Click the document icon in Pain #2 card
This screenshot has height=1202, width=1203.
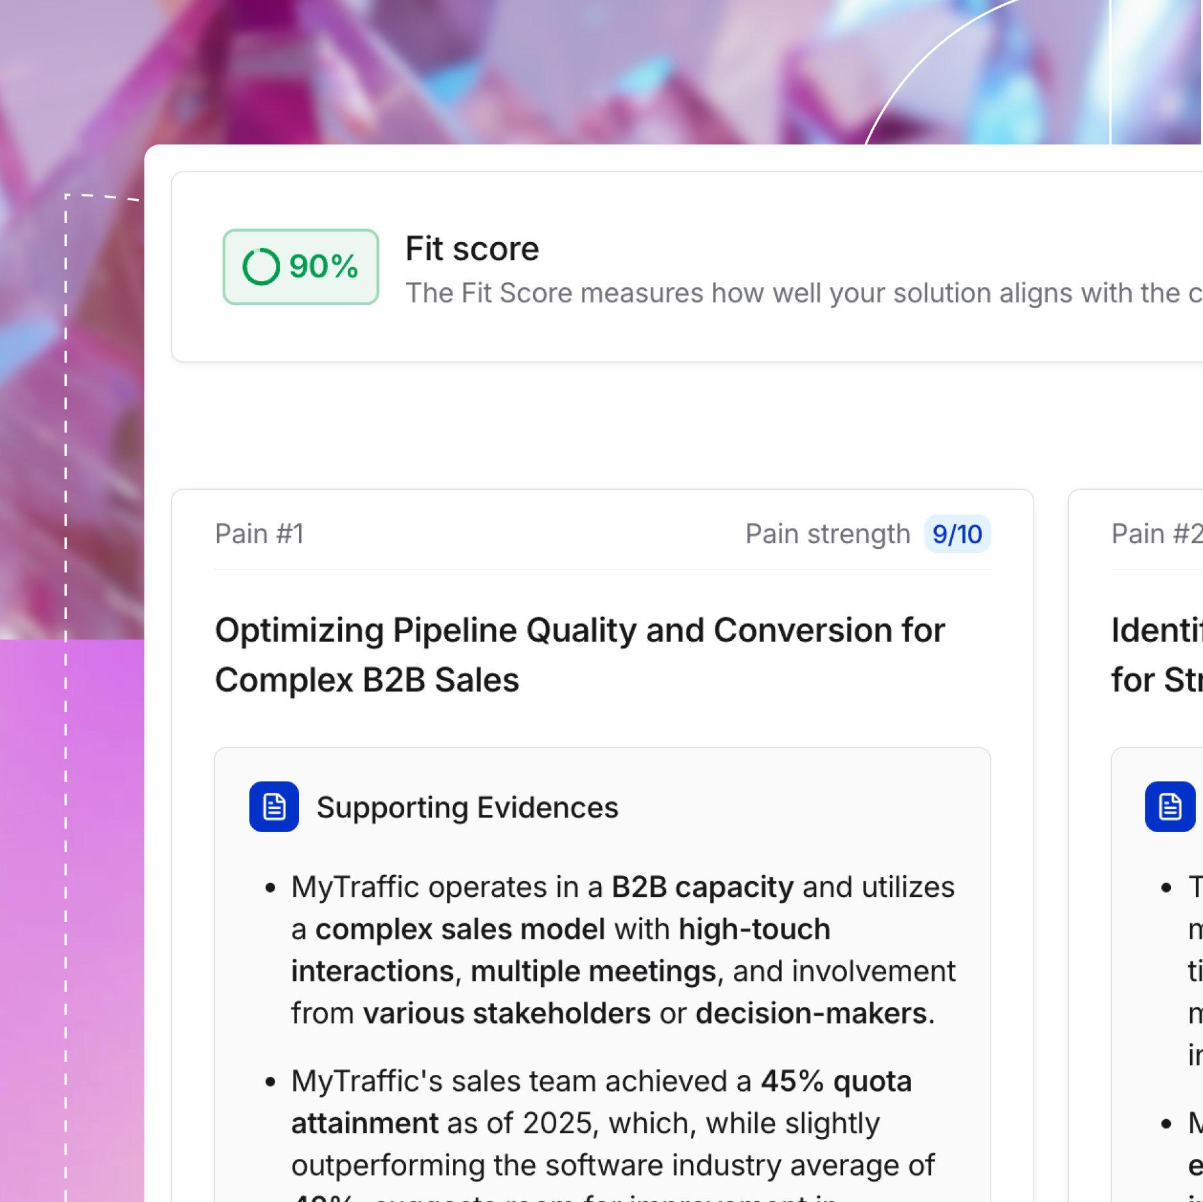tap(1169, 806)
